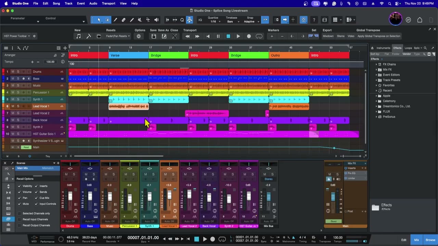The image size is (438, 246).
Task: Open the macOS Spotlight search icon
Action: pyautogui.click(x=390, y=3)
